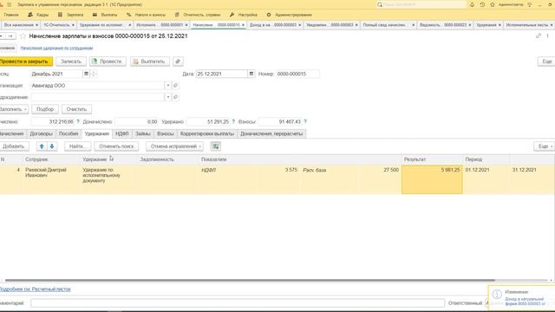Expand organization dropdown arrow

167,85
